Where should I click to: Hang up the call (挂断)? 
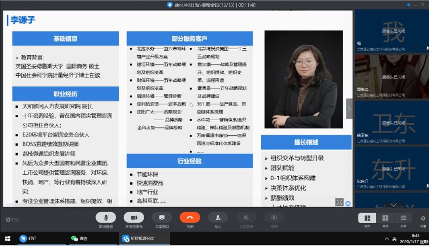189,218
